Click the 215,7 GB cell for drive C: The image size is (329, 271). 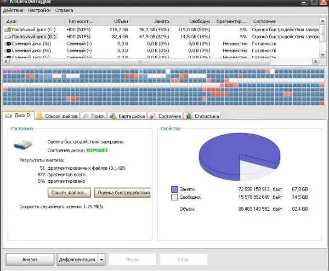[118, 30]
